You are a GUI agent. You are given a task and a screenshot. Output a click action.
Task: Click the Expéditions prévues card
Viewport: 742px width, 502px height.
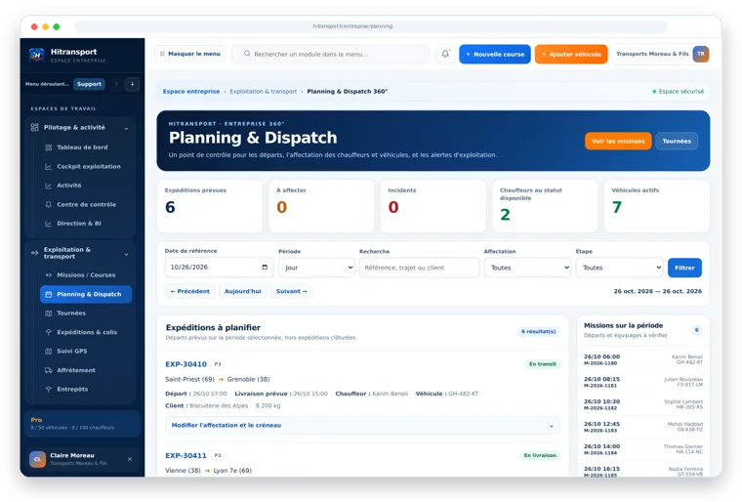210,206
